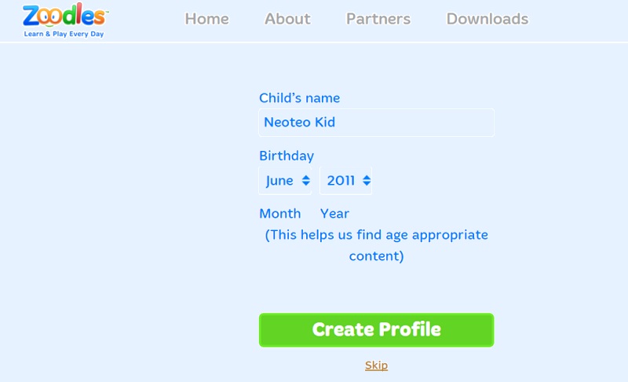Click the Birthday label

tap(286, 156)
